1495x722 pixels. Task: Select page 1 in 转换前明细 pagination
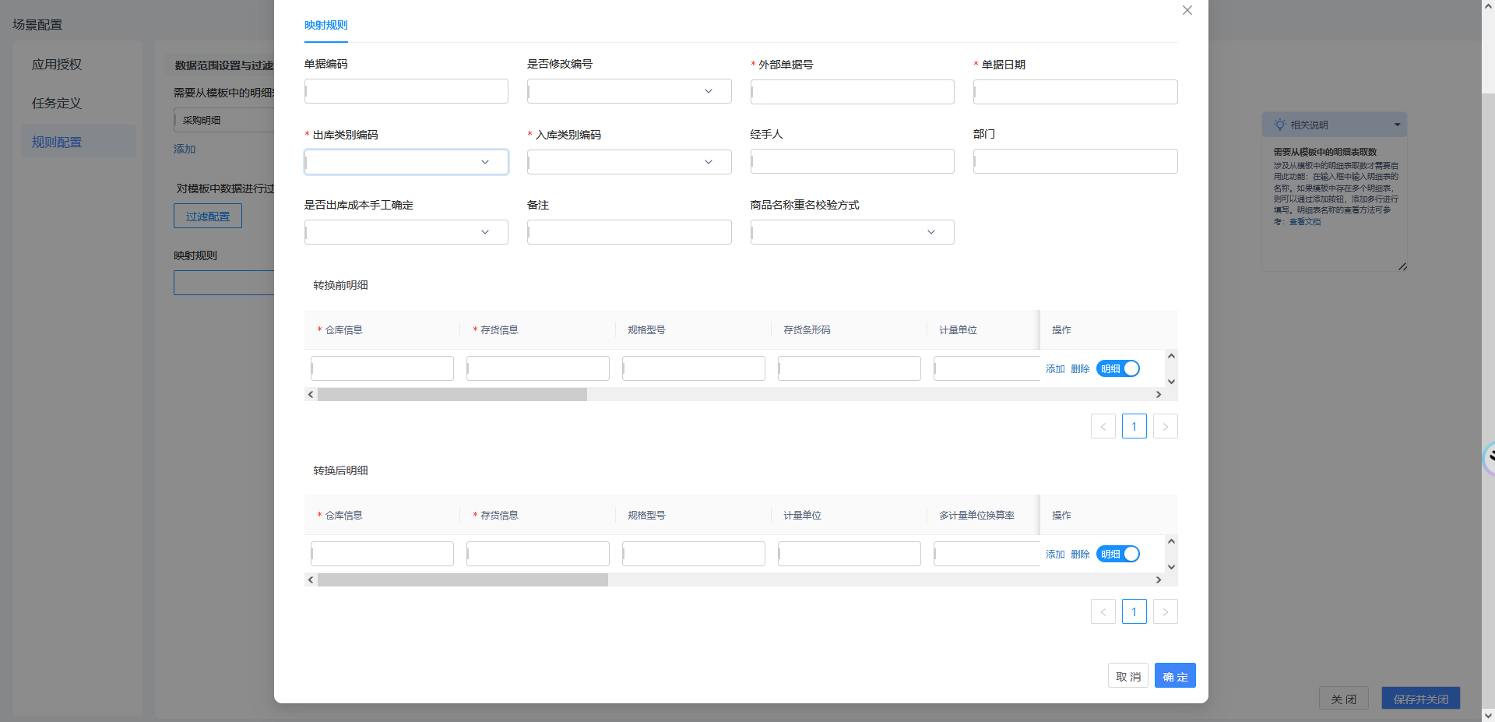point(1134,426)
